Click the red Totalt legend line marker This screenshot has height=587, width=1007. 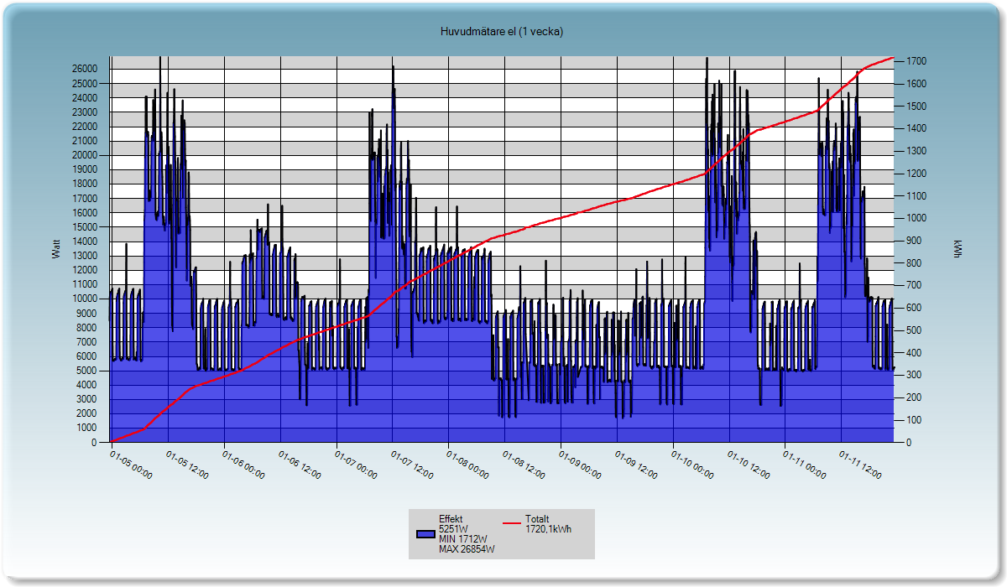[x=513, y=523]
